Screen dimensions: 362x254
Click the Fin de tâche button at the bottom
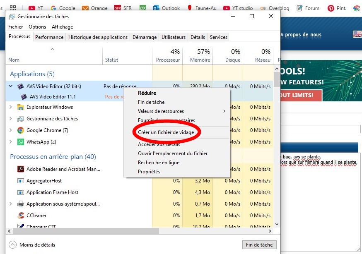click(x=259, y=245)
